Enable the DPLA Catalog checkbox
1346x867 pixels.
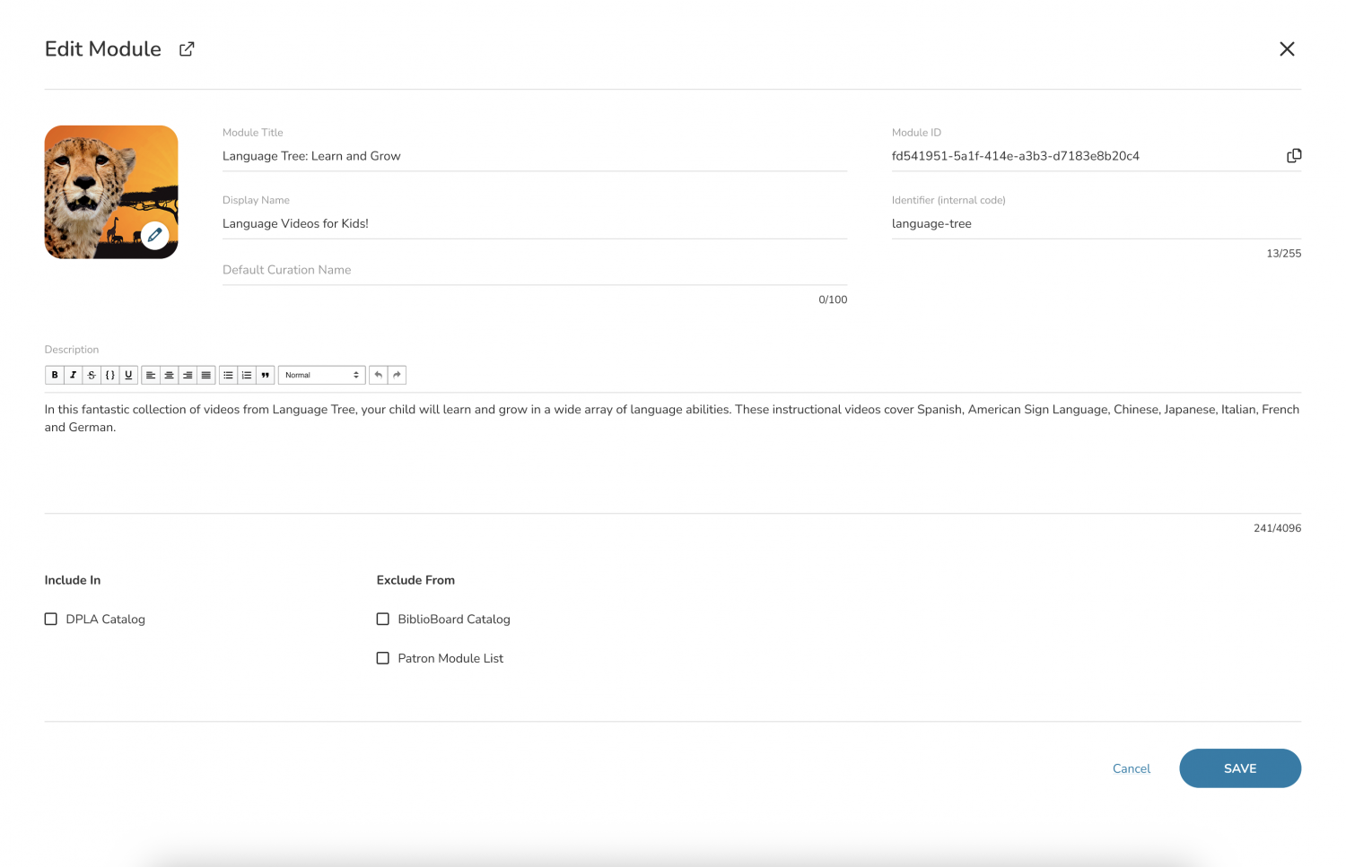pyautogui.click(x=51, y=619)
